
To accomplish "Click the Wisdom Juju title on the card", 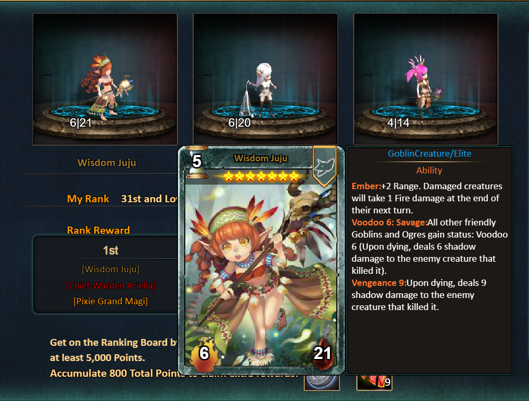I will coord(261,158).
